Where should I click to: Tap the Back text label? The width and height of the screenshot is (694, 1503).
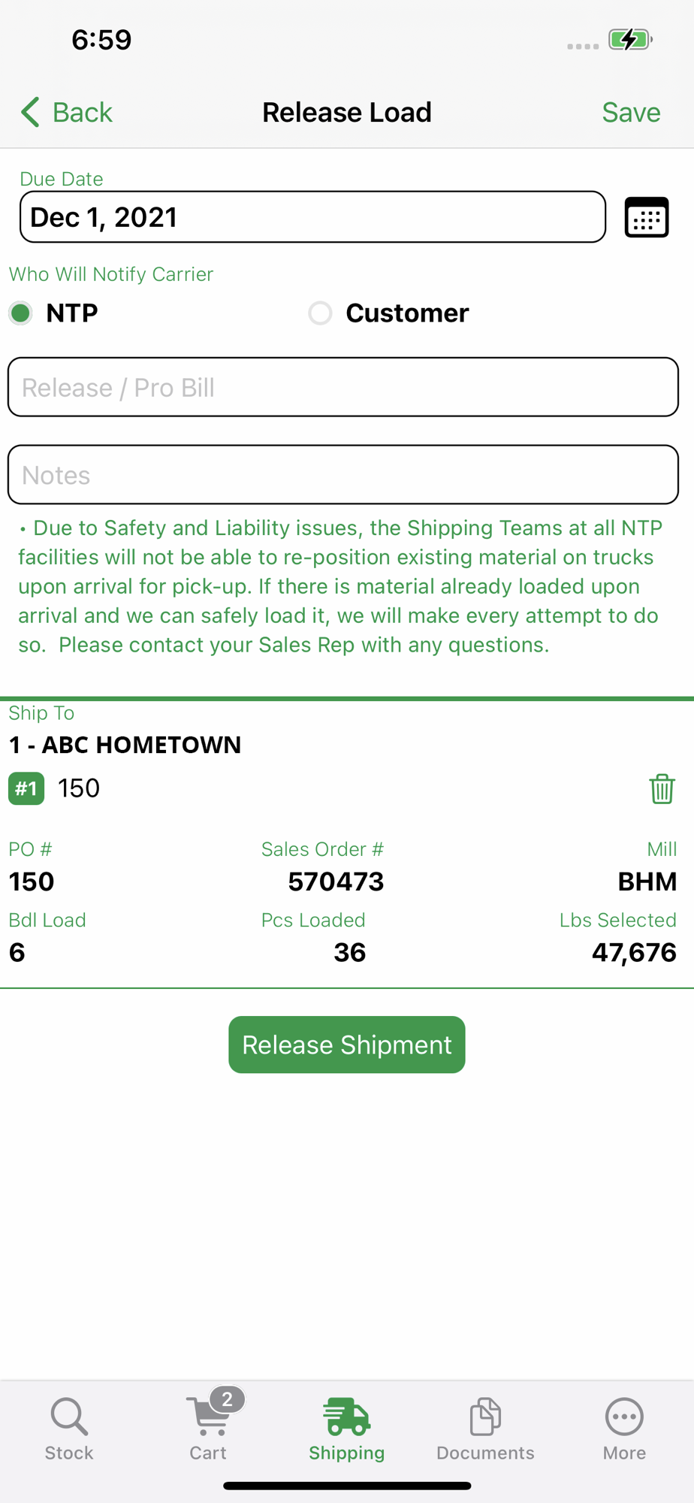click(82, 112)
